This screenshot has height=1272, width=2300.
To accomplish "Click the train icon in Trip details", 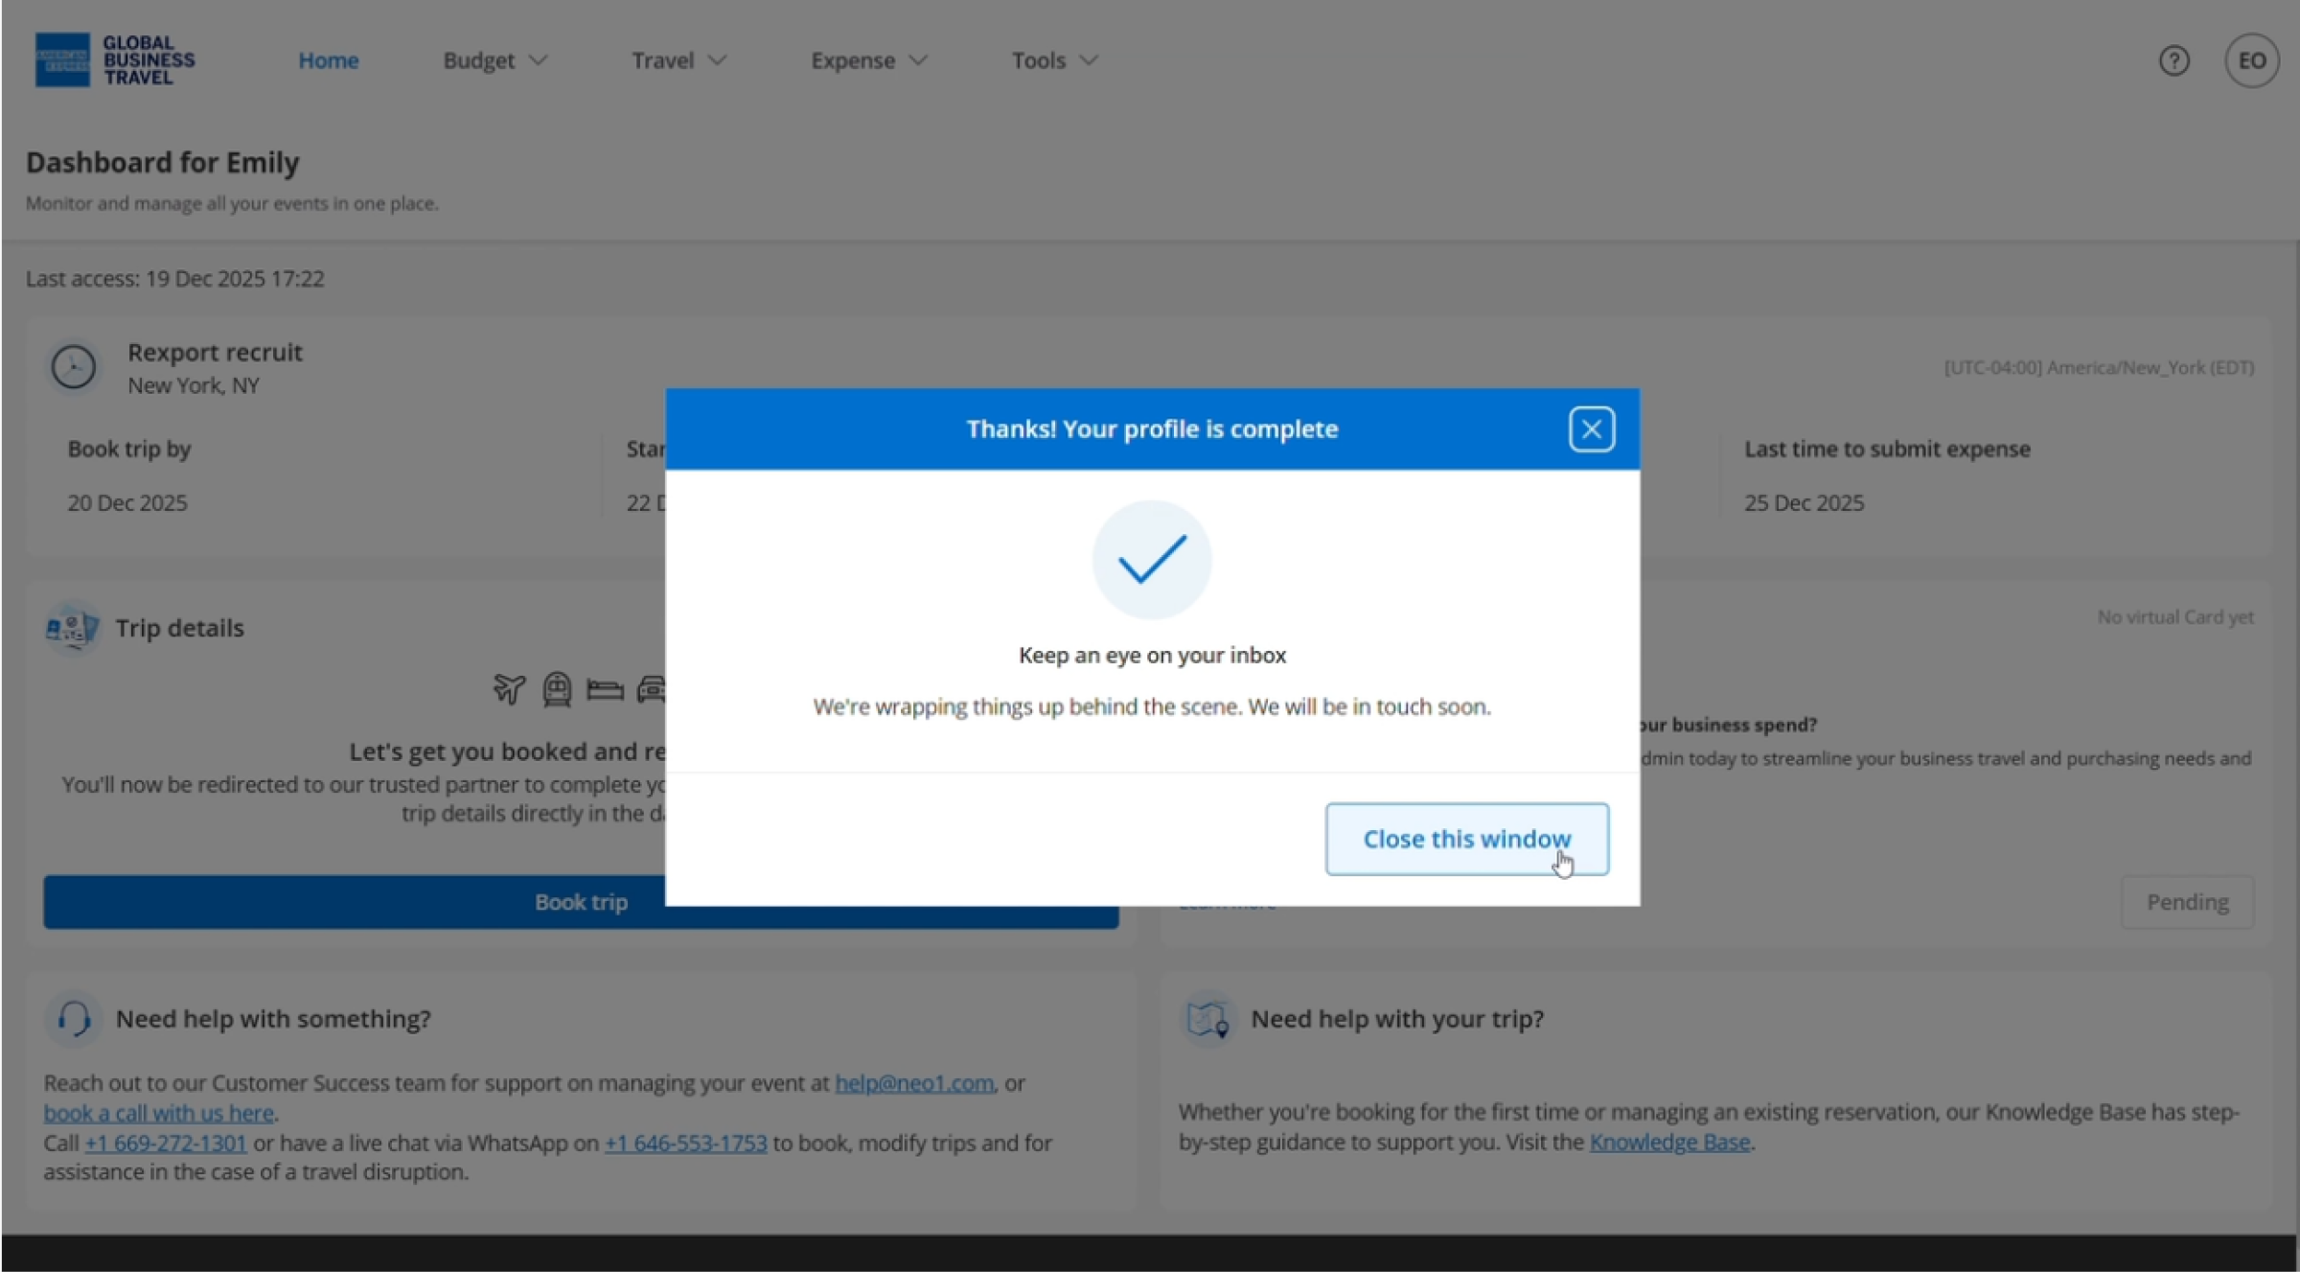I will (557, 688).
